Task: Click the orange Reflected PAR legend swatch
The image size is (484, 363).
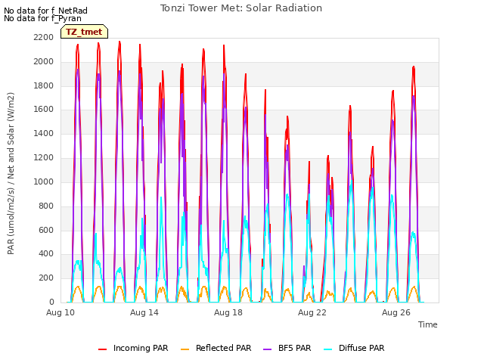Action: [185, 349]
